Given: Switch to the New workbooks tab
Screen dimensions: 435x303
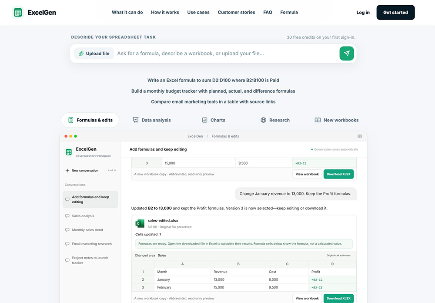Looking at the screenshot, I should [337, 120].
